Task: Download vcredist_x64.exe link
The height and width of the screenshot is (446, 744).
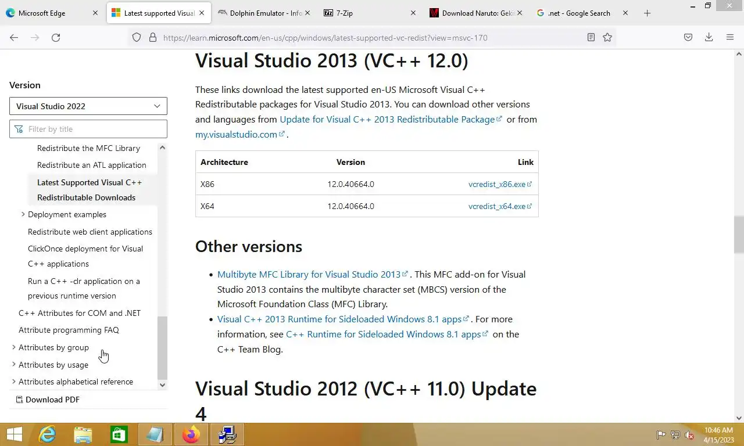Action: click(500, 206)
